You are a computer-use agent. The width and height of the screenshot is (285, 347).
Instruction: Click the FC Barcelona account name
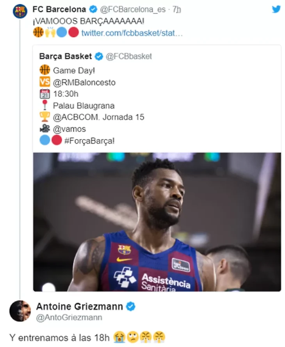click(x=59, y=9)
